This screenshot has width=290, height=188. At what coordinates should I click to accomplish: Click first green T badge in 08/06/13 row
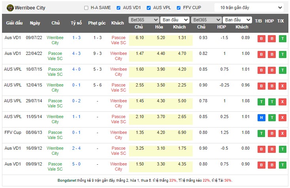261,133
